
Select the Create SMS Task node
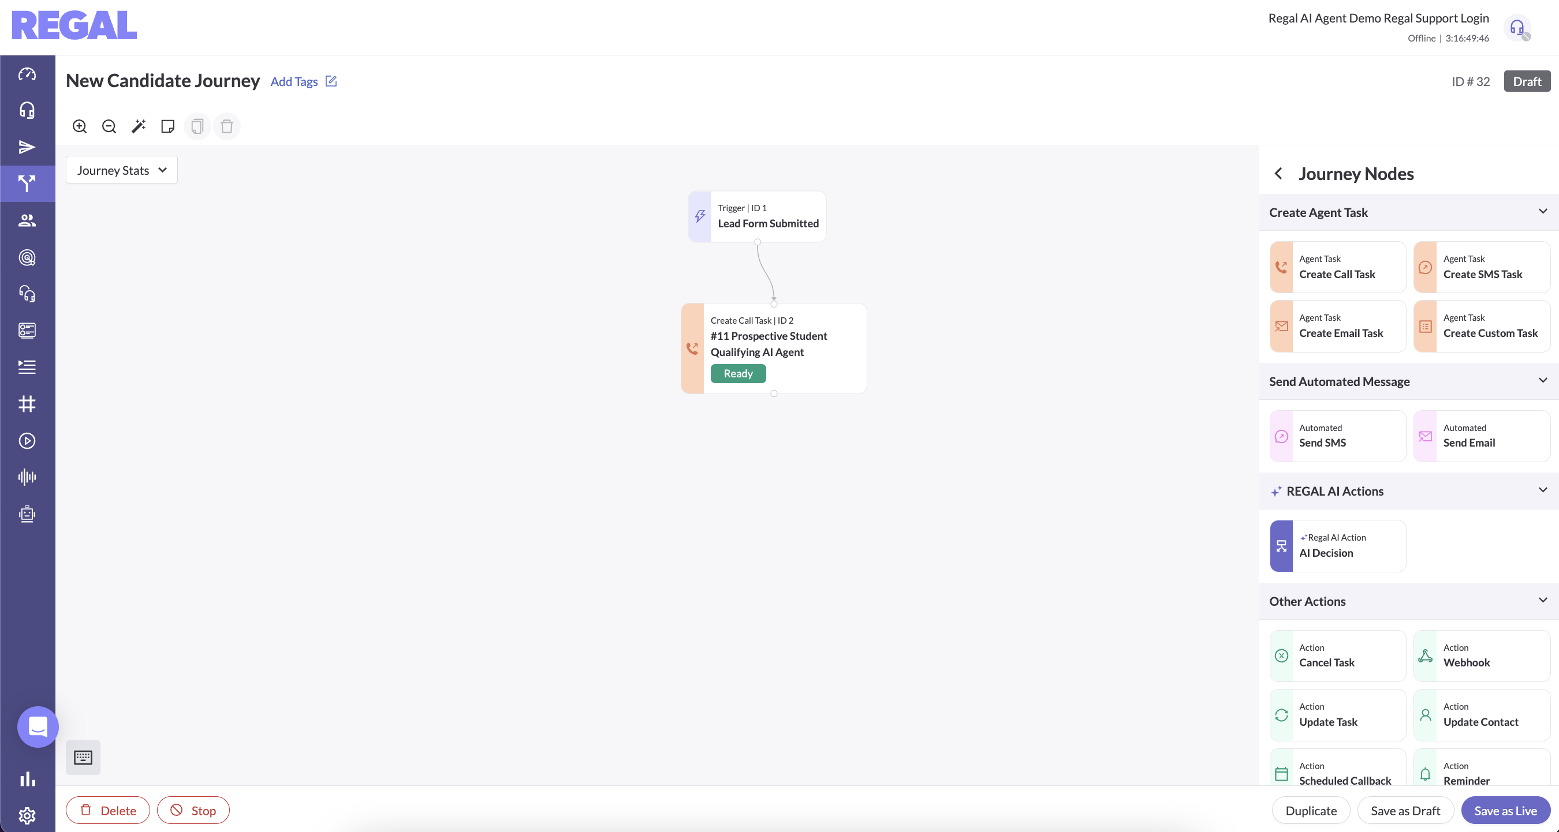click(1482, 267)
